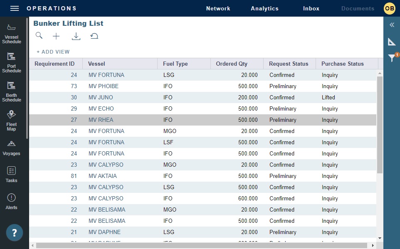Open the OB user profile menu
The image size is (400, 249).
(390, 8)
